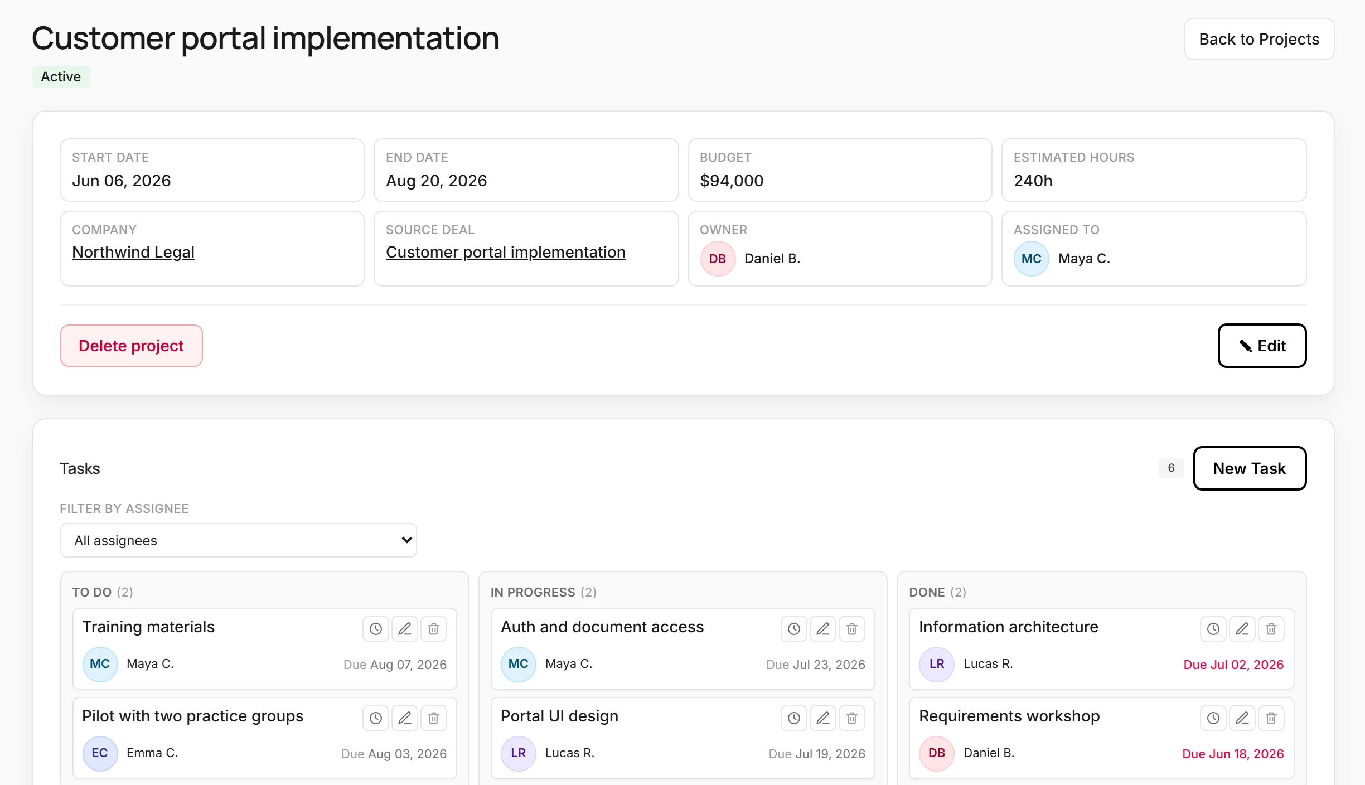This screenshot has height=785, width=1365.
Task: Click Due Jun 18, 2026 date
Action: point(1233,754)
